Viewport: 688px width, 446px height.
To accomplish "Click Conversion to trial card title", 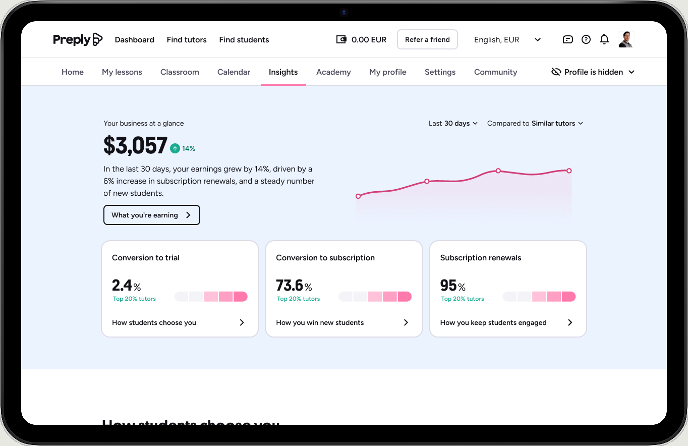I will (146, 257).
